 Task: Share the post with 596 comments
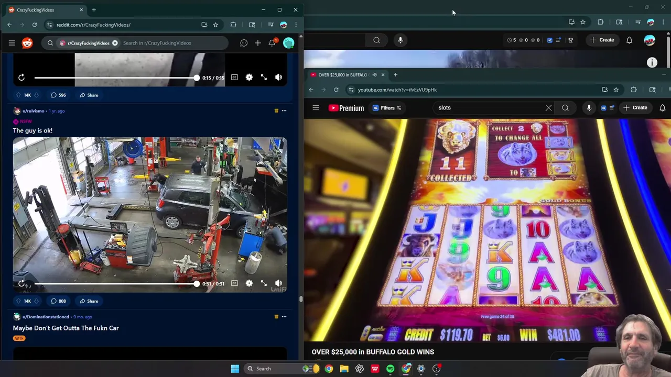(89, 95)
